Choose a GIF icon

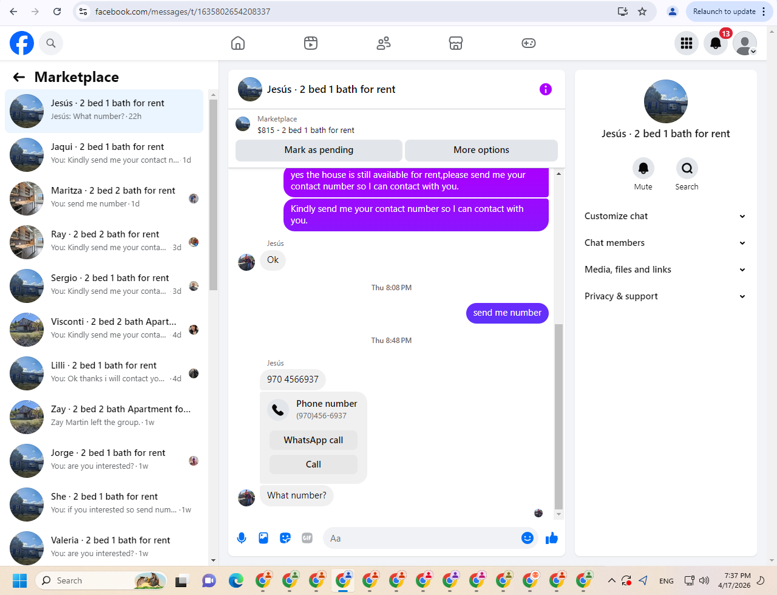click(307, 538)
